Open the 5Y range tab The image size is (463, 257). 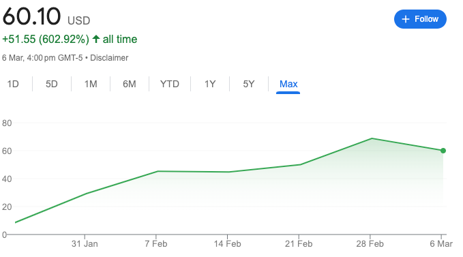point(249,84)
